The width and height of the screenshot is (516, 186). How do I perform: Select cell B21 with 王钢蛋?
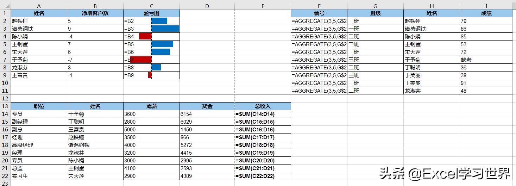(x=95, y=168)
